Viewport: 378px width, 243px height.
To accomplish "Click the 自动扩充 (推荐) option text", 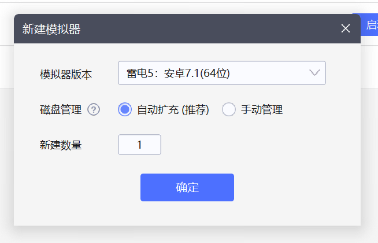I will 173,109.
